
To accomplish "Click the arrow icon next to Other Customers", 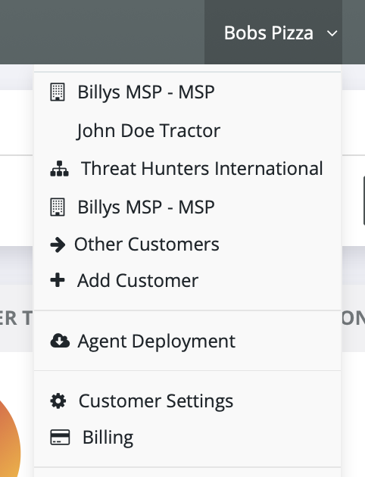I will pos(58,245).
